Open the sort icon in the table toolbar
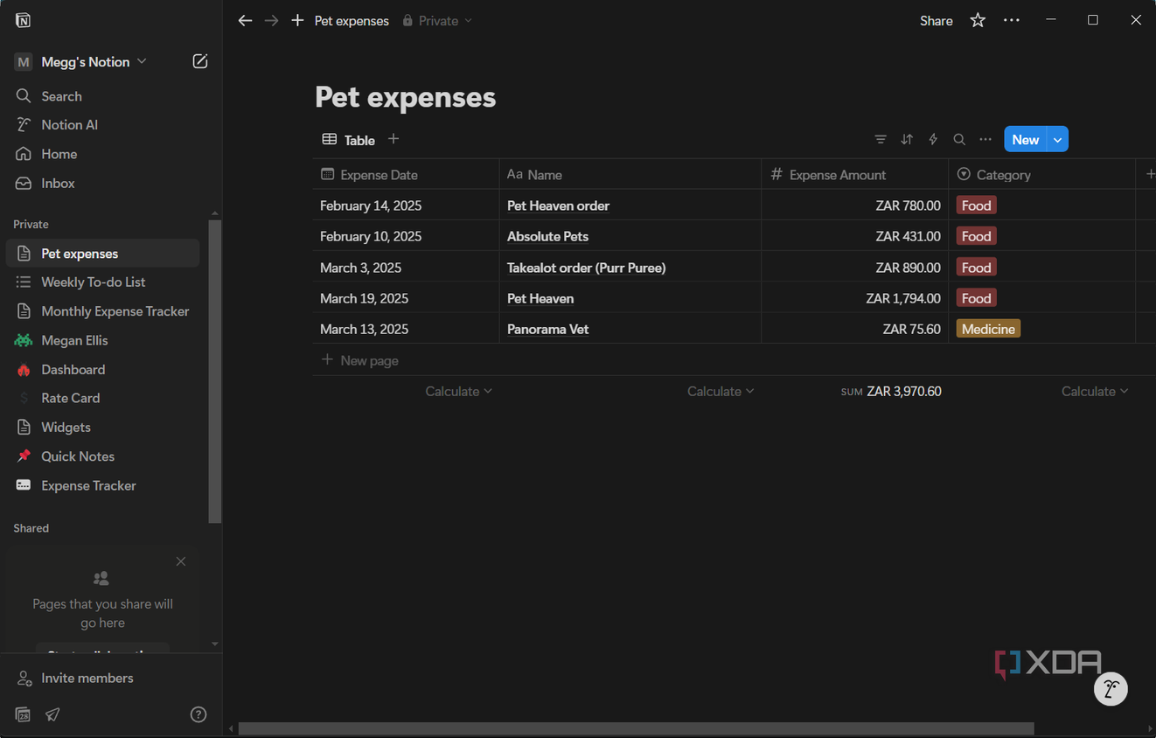This screenshot has width=1156, height=738. pos(907,139)
